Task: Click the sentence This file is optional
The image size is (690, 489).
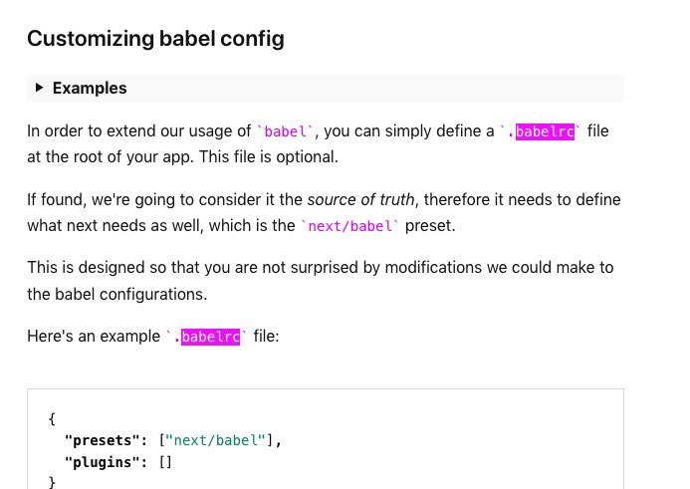Action: click(x=269, y=157)
